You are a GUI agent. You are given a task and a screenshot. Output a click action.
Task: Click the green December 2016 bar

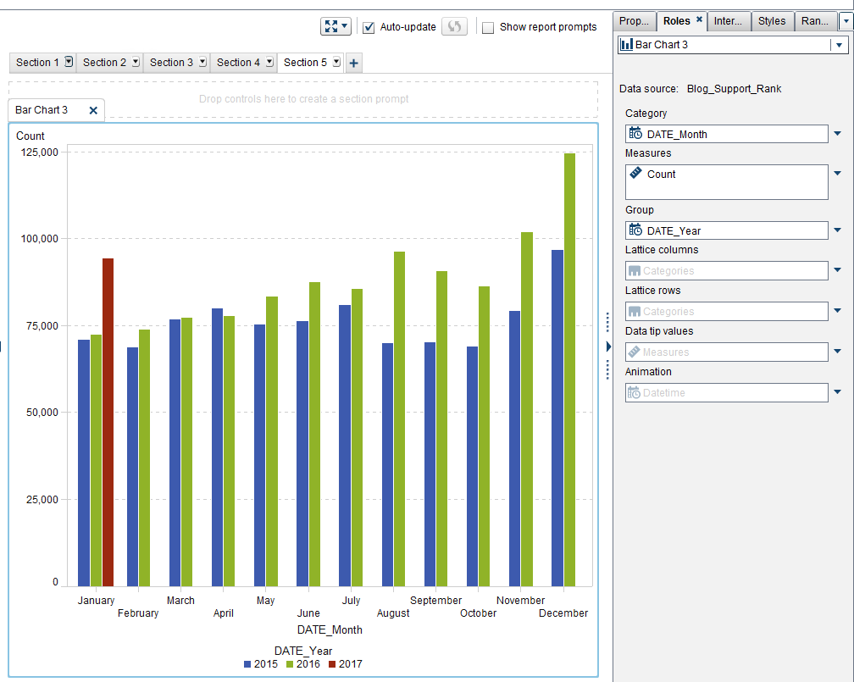tap(568, 364)
